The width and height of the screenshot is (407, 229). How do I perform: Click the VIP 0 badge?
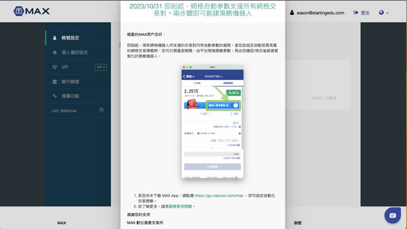point(100,67)
